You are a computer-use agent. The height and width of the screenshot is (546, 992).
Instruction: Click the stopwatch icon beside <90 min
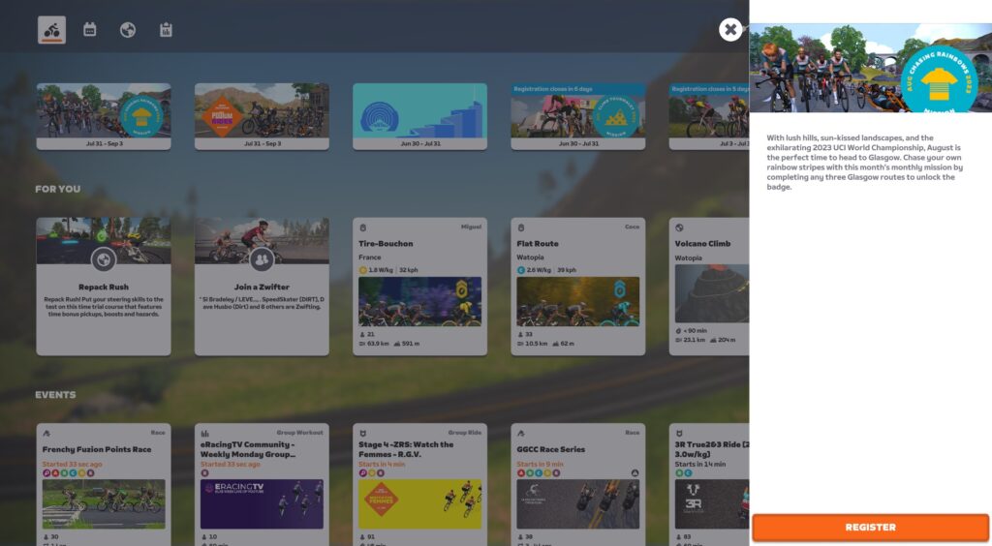tap(679, 330)
